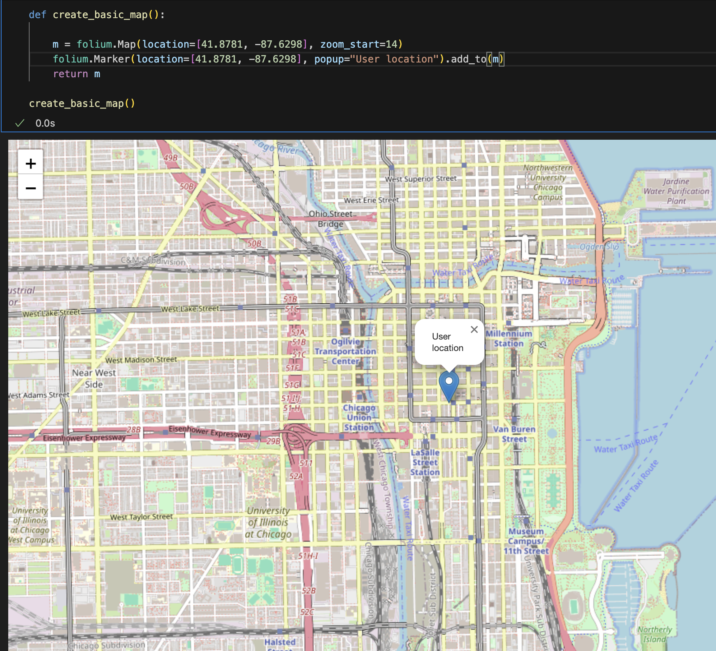Click the West Superior Street label
716x651 pixels.
(421, 179)
